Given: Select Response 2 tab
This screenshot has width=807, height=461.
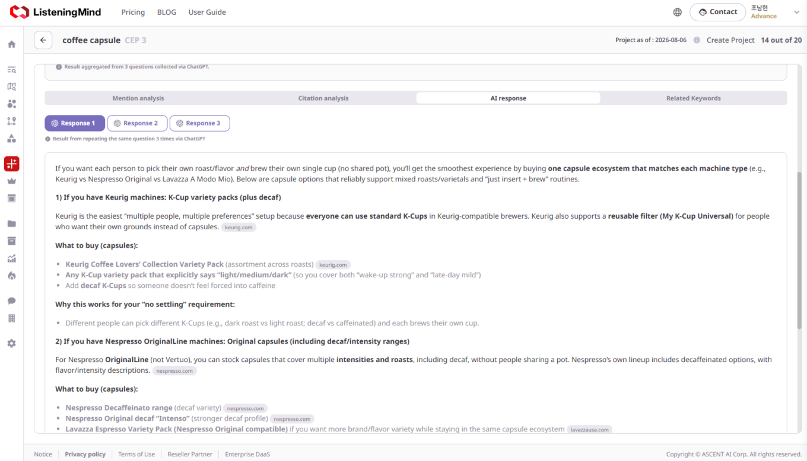Looking at the screenshot, I should tap(137, 123).
